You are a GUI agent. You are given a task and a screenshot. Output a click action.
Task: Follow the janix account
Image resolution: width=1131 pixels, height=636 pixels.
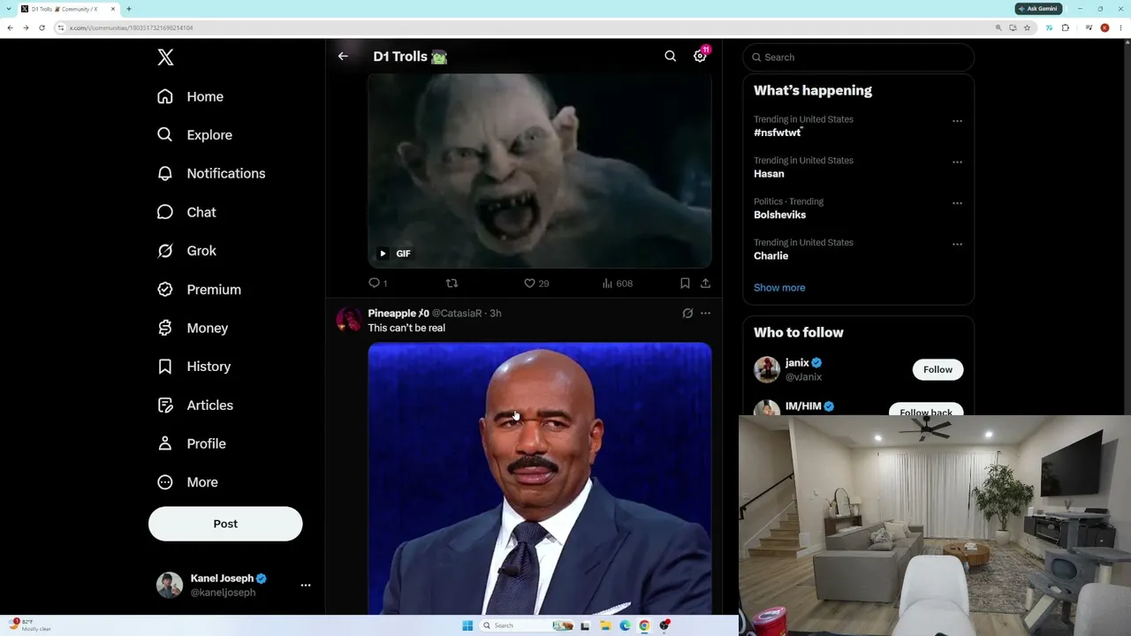tap(937, 369)
